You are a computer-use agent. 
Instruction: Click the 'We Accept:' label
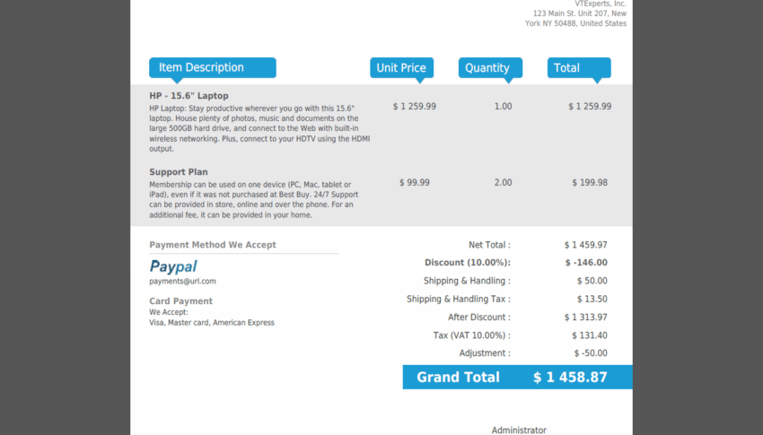point(169,312)
